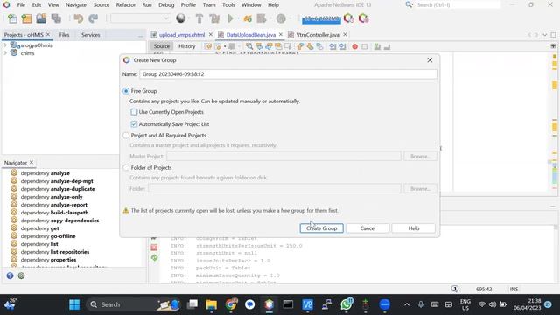Viewport: 560px width, 315px height.
Task: Open the Tools menu
Action: click(x=228, y=5)
